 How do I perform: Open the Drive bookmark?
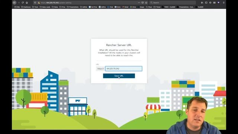133,7
